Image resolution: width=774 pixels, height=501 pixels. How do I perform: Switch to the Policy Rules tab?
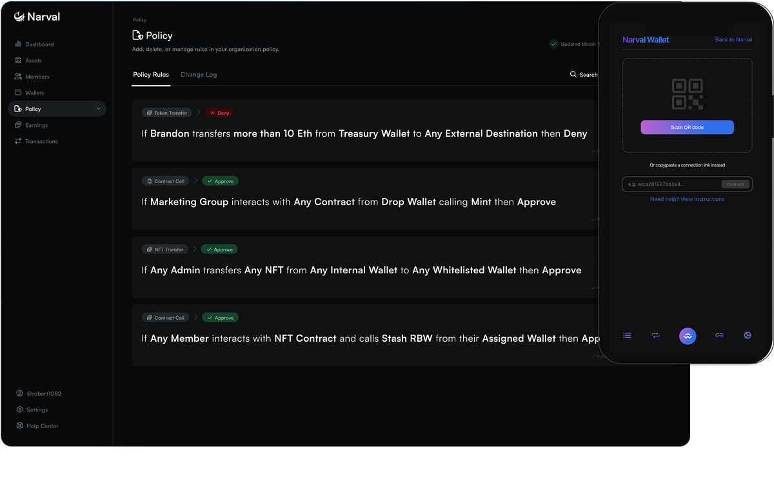151,75
